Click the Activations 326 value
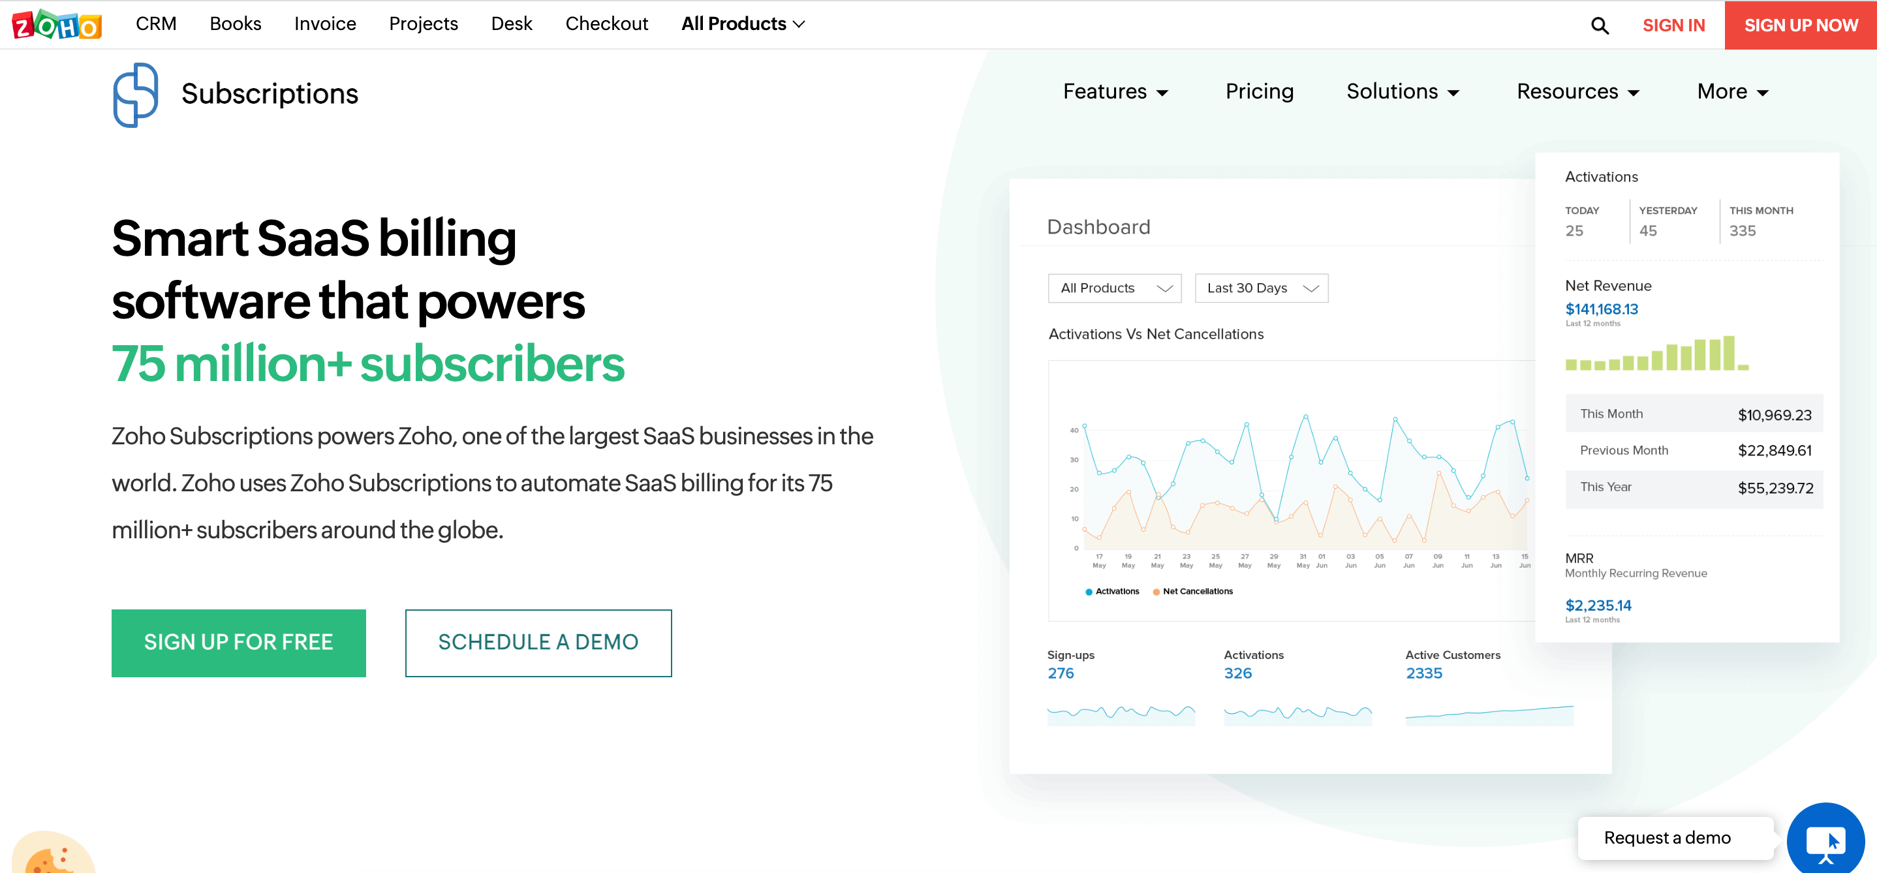This screenshot has height=873, width=1877. point(1237,673)
